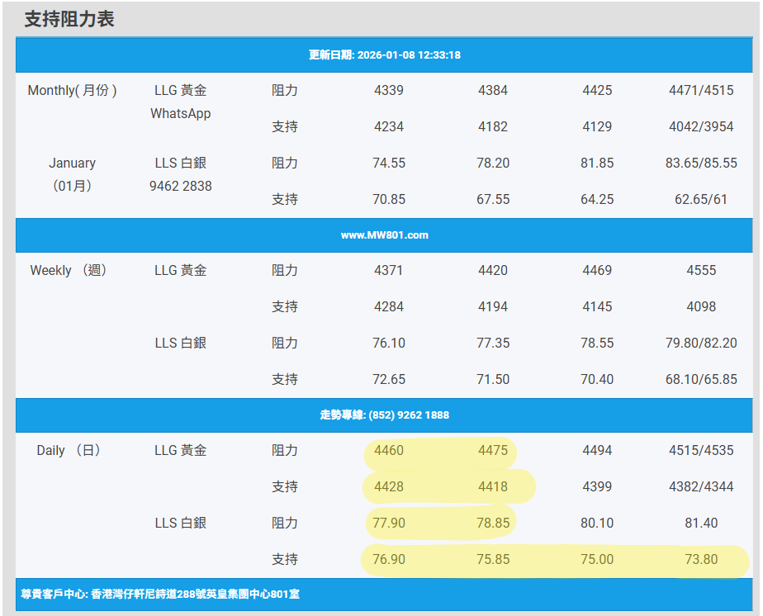Pick highlighted daily silver support 73.80
Viewport: 763px width, 616px height.
click(x=701, y=560)
